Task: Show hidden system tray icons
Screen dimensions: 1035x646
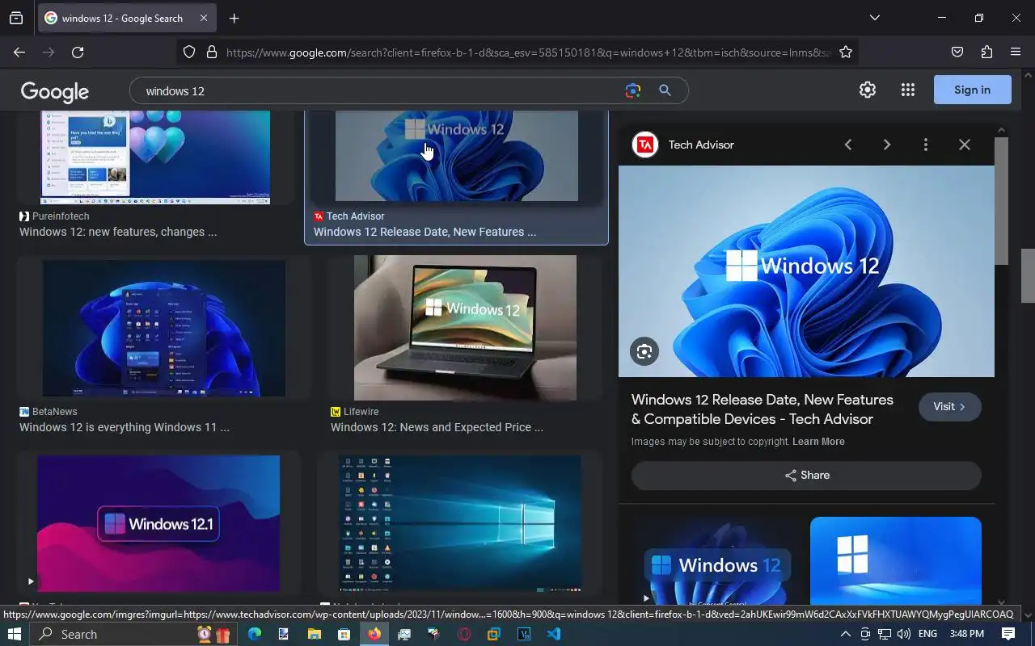Action: point(846,634)
